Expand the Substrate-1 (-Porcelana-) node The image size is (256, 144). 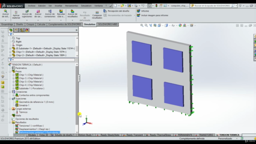pyautogui.click(x=13, y=88)
